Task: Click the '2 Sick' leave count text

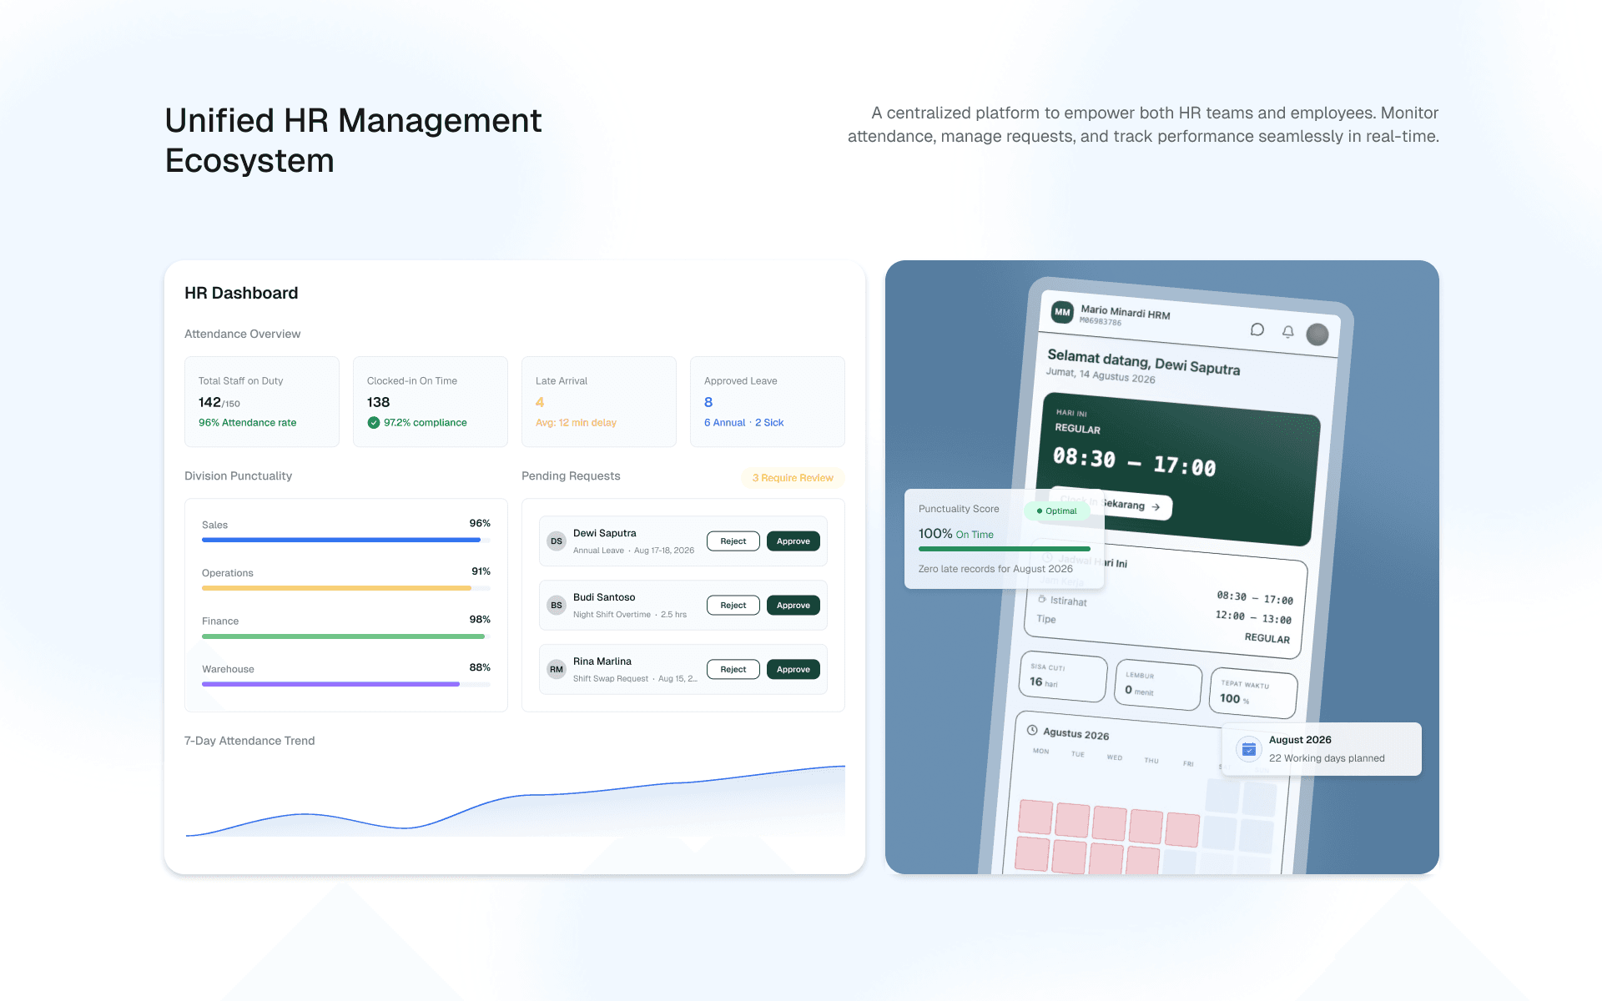Action: click(x=769, y=423)
